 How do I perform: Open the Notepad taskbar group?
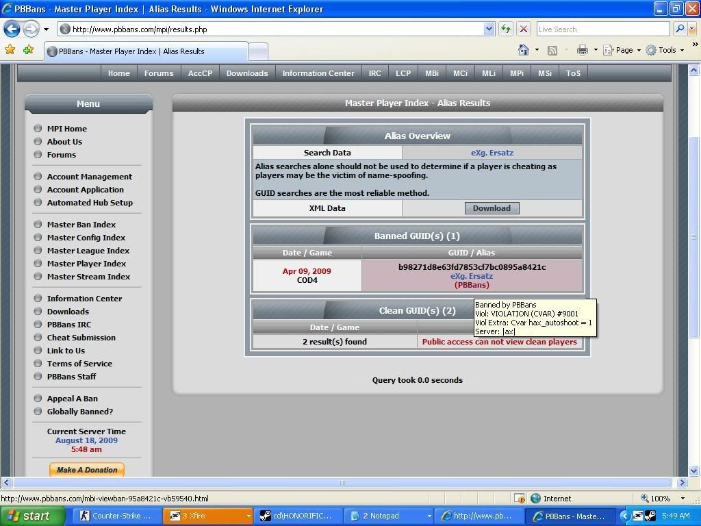click(x=390, y=516)
